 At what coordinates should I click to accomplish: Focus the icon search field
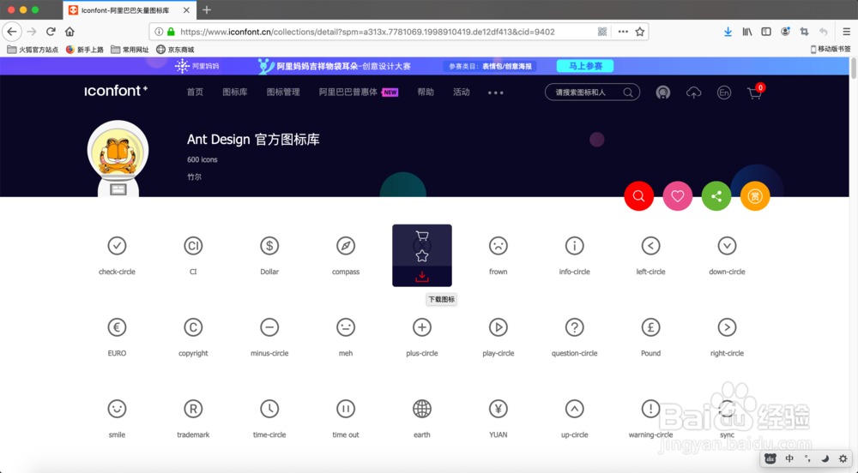pyautogui.click(x=592, y=93)
